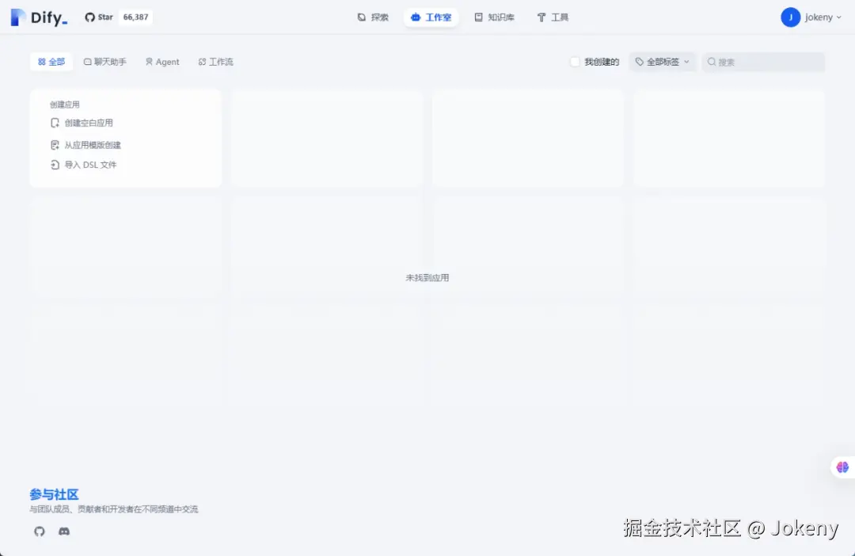
Task: Switch to the 工作室 studio tab
Action: [431, 17]
